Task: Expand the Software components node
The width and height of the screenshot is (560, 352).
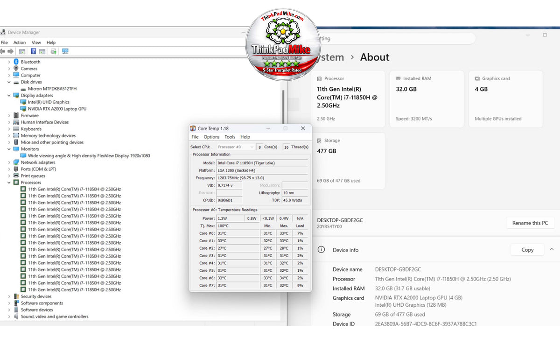Action: coord(9,303)
